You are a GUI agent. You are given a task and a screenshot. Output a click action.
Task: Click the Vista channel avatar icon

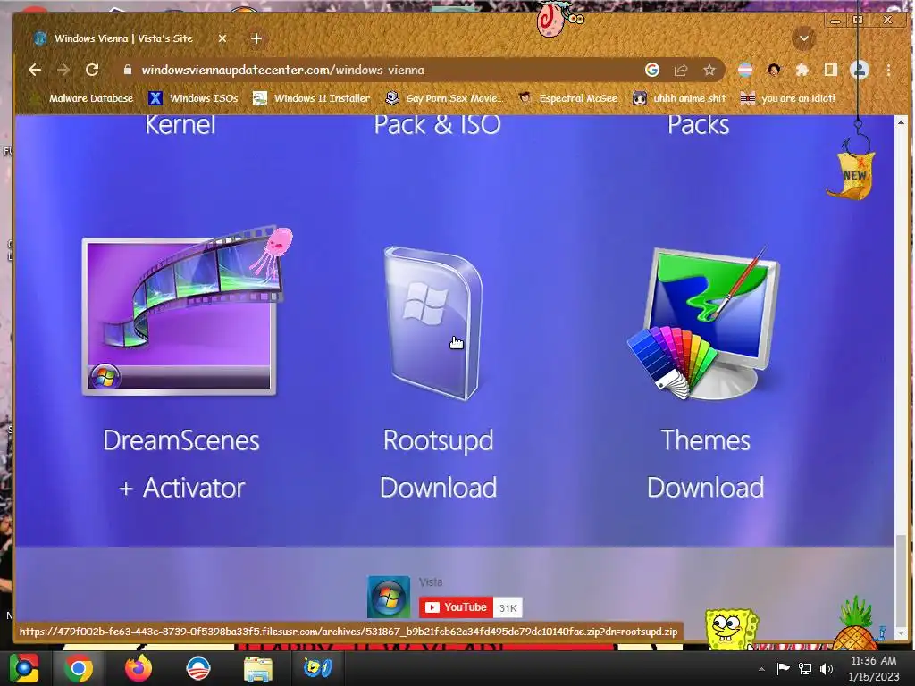coord(389,597)
